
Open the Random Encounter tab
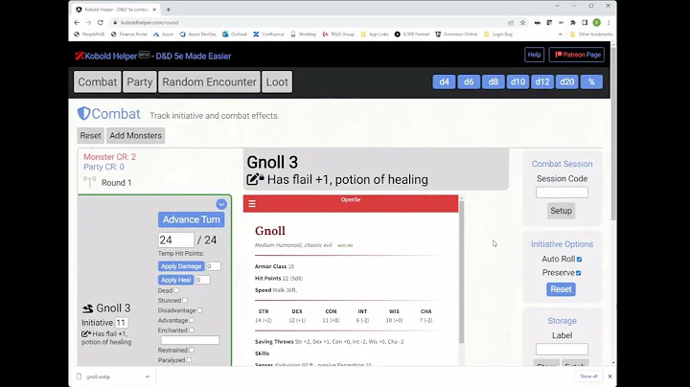click(x=209, y=81)
